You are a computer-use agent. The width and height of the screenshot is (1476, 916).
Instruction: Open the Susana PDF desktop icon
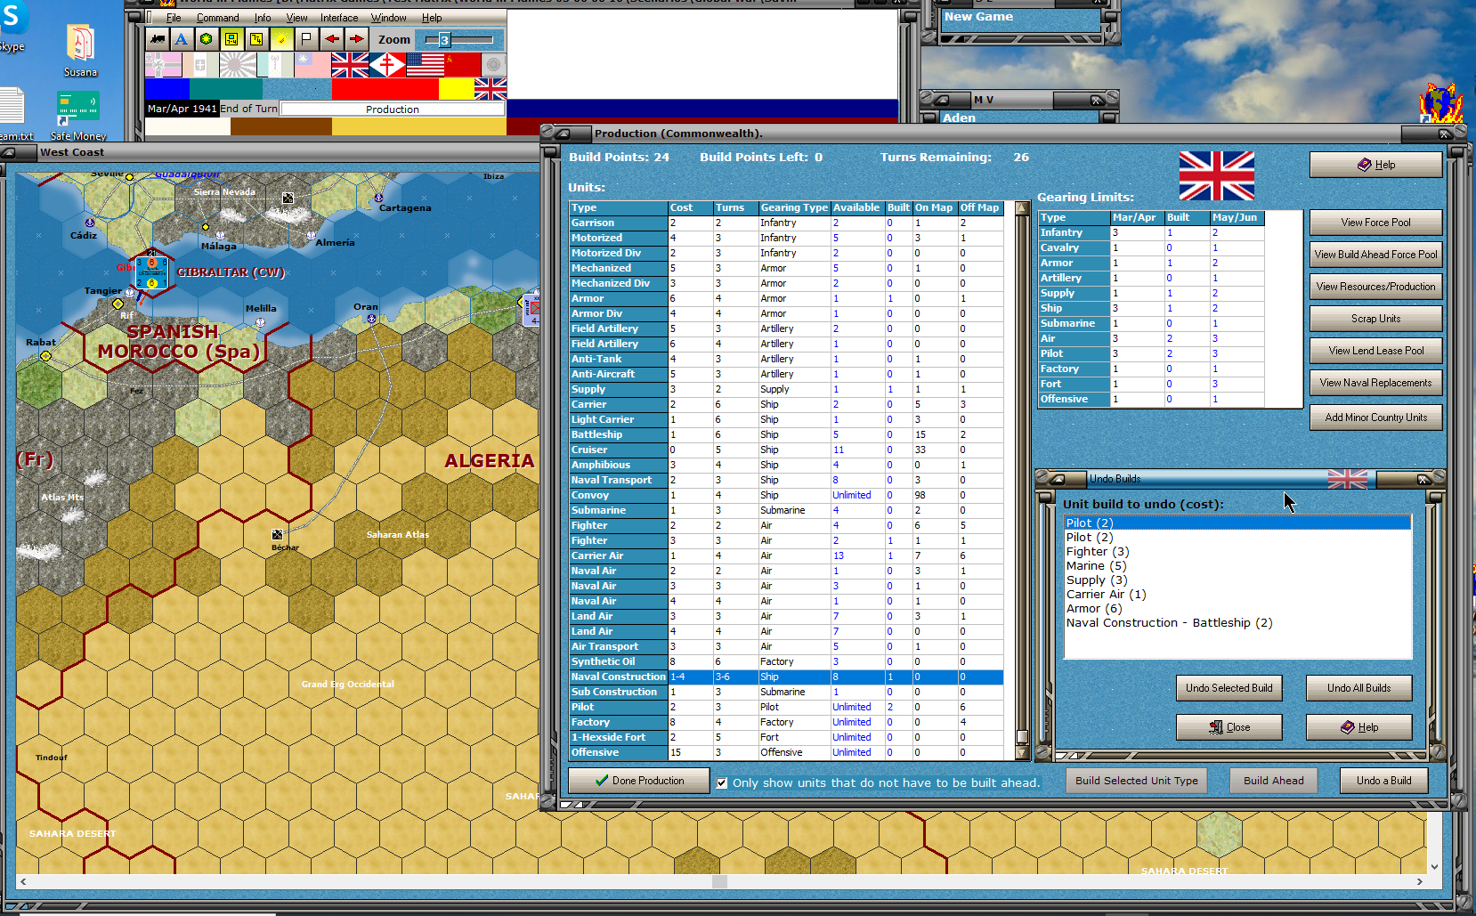click(80, 51)
